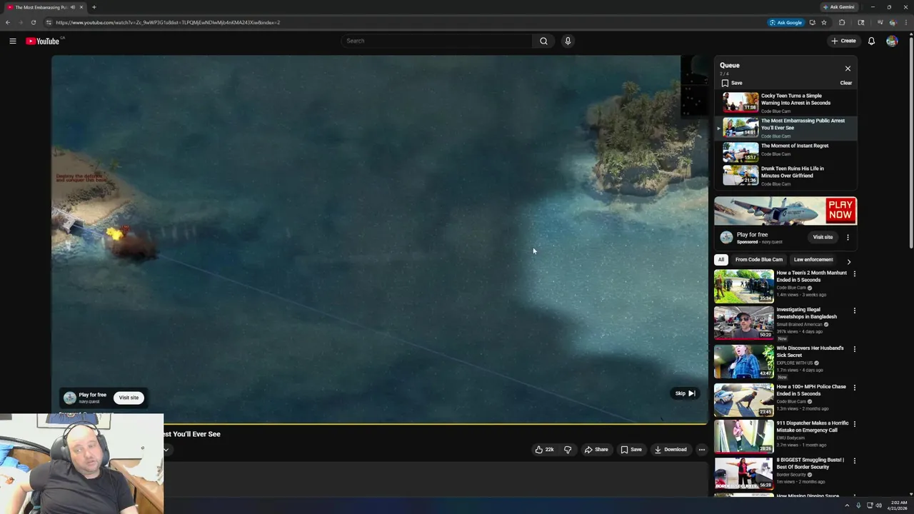Open How a 100+ MPH Police Chase video

click(x=811, y=390)
